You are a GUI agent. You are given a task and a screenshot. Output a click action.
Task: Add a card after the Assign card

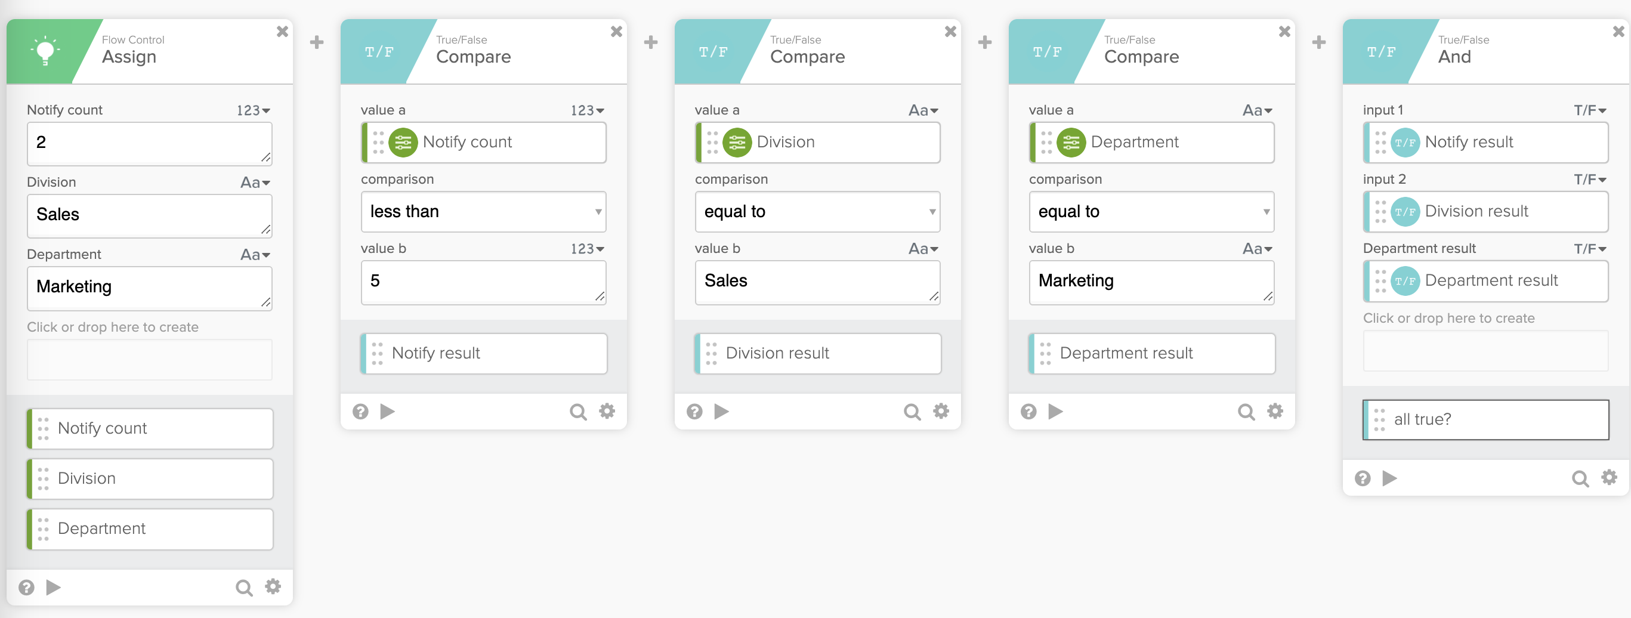(x=317, y=42)
